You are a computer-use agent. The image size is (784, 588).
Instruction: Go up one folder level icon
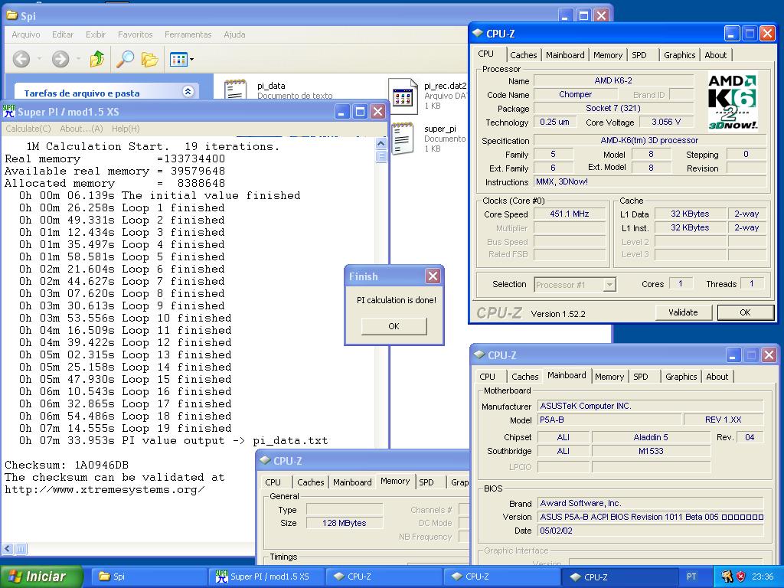(x=97, y=59)
